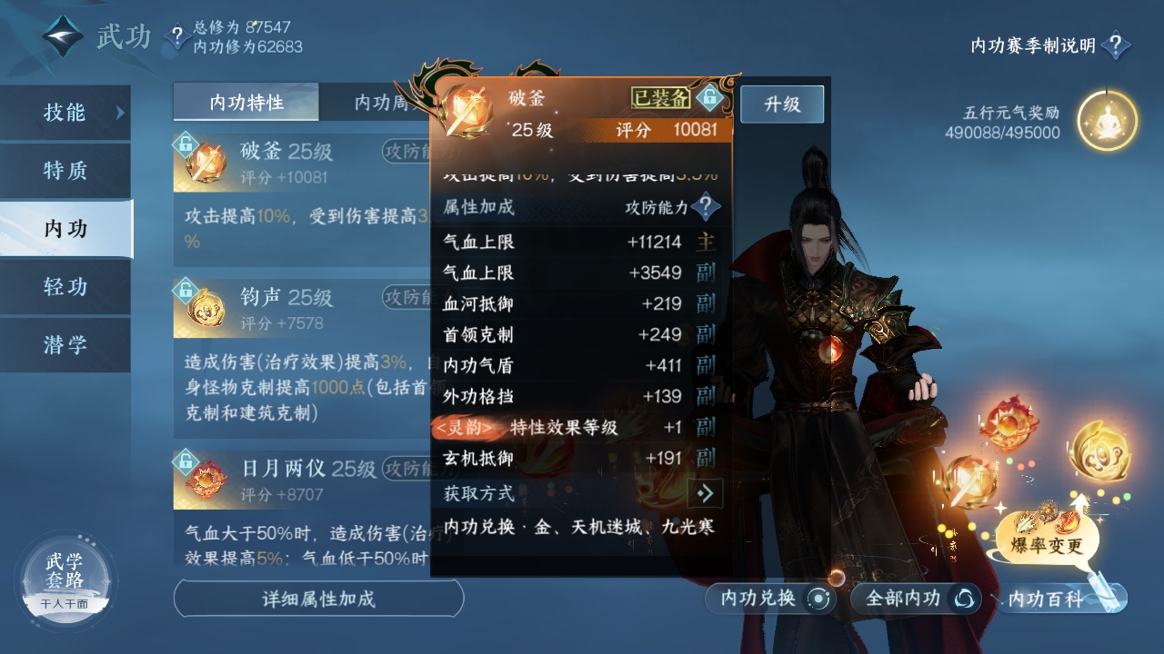1164x654 pixels.
Task: Open 内功赛季制说明 help icon
Action: click(x=1116, y=45)
